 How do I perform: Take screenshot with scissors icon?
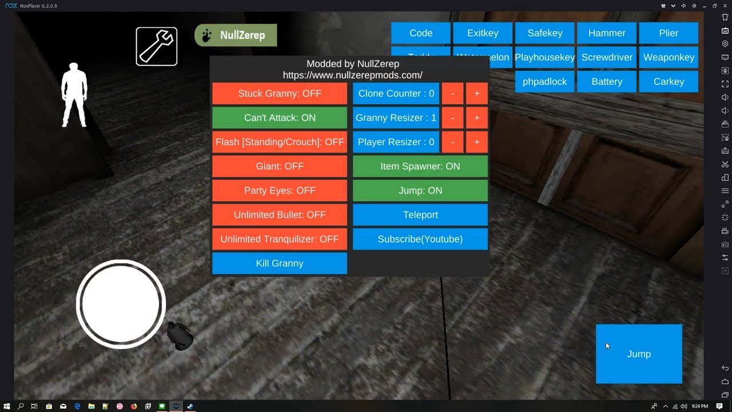coord(725,164)
